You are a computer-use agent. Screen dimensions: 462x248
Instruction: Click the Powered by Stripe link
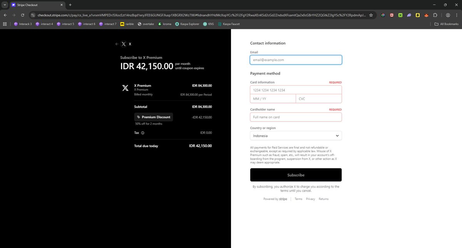click(275, 199)
